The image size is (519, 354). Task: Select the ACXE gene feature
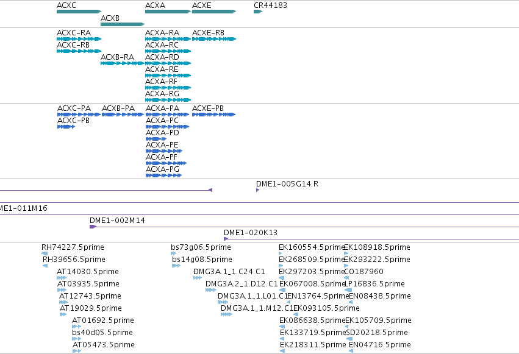point(214,12)
